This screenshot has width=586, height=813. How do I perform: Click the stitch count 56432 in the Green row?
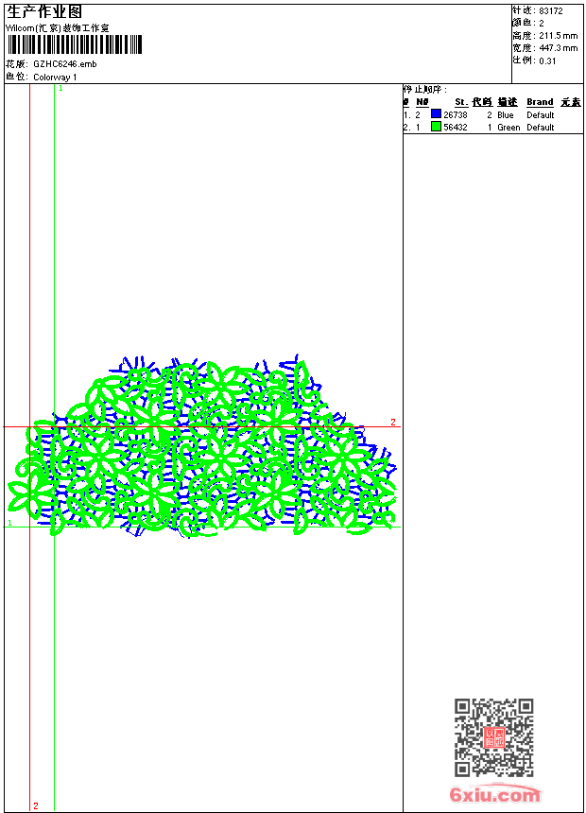click(x=456, y=128)
